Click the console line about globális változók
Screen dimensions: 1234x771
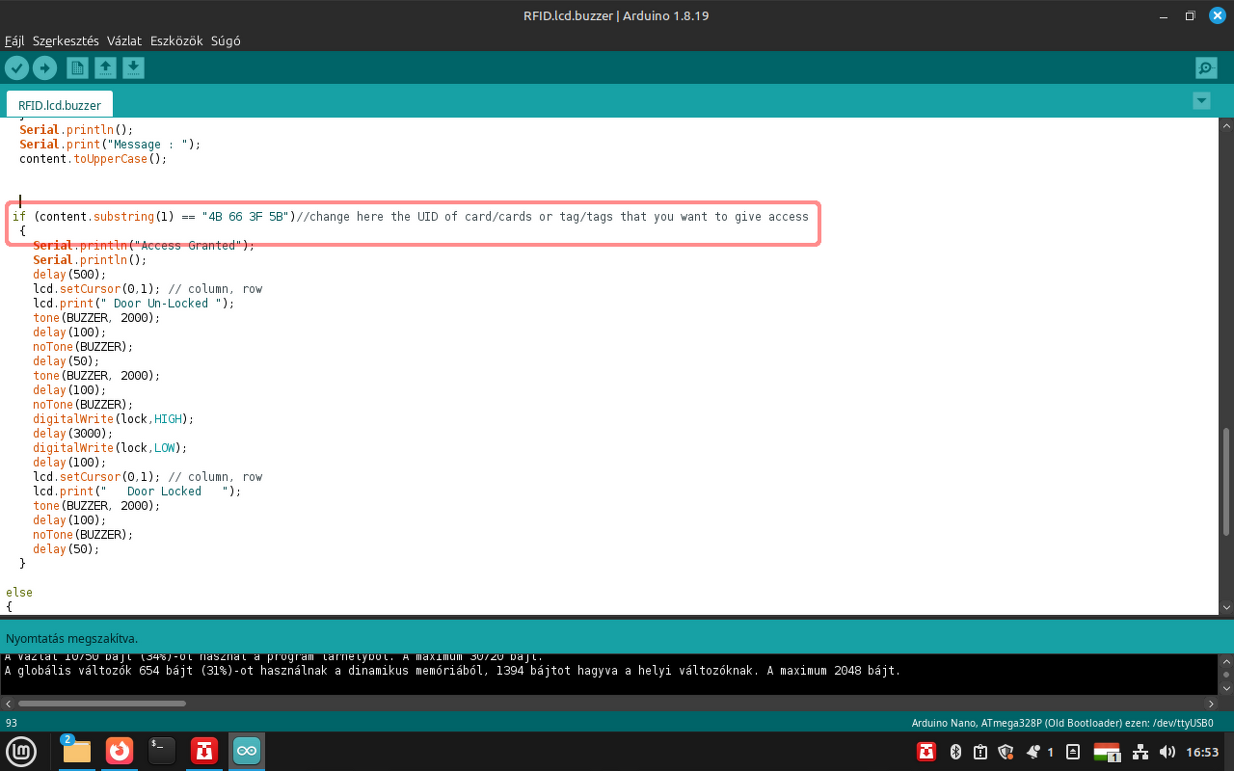click(x=453, y=671)
